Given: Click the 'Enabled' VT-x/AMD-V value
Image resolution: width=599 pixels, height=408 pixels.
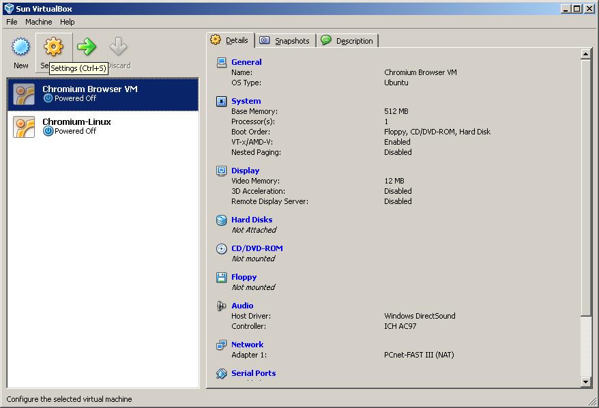Looking at the screenshot, I should [397, 142].
